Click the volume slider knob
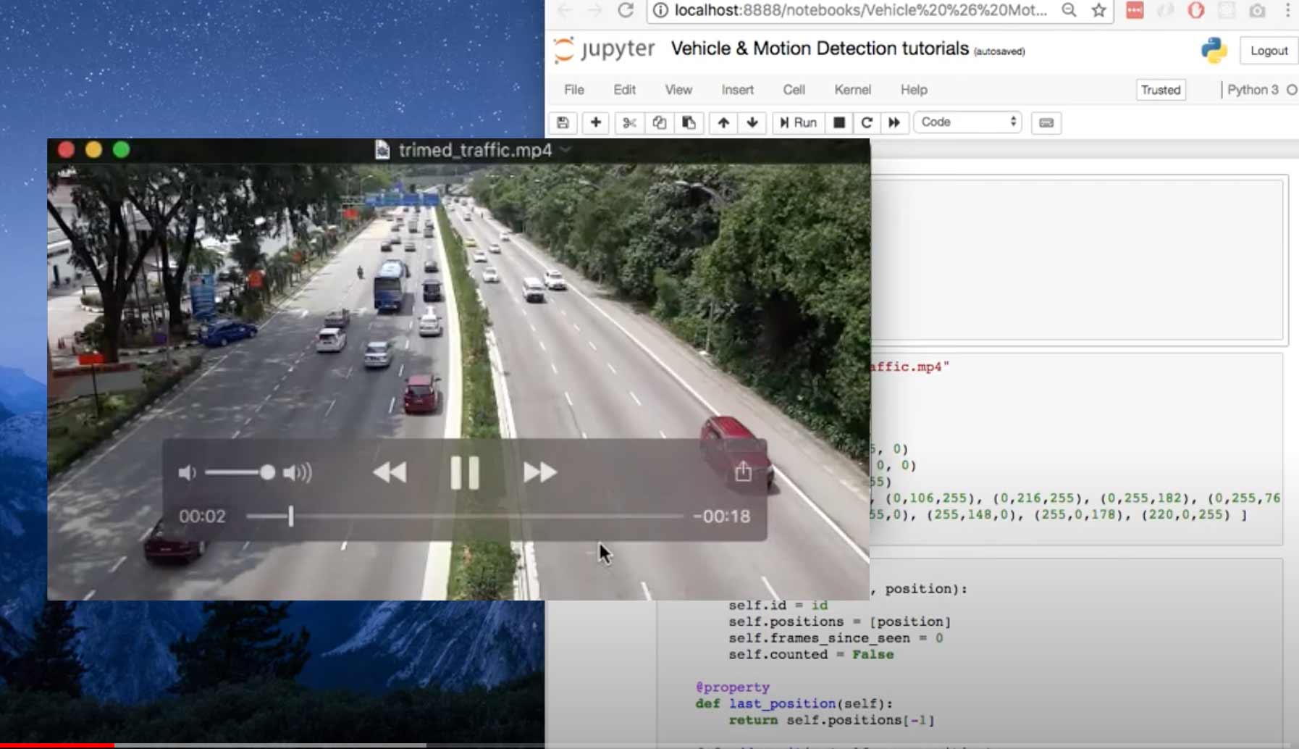Screen dimensions: 1299x749 (x=267, y=473)
